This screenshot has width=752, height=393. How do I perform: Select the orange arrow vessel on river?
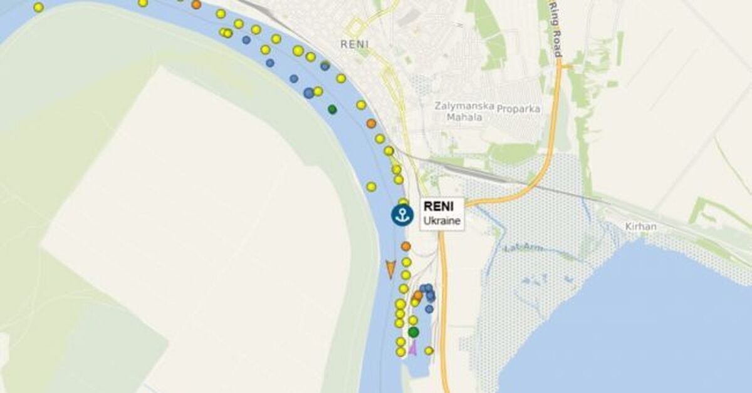(390, 269)
